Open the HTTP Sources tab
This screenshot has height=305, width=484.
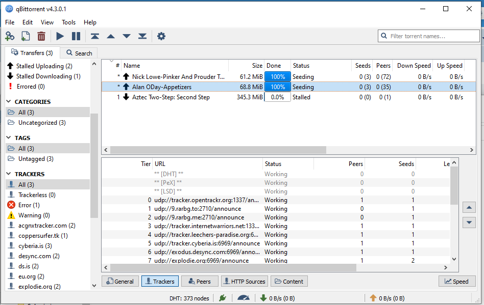pos(245,281)
